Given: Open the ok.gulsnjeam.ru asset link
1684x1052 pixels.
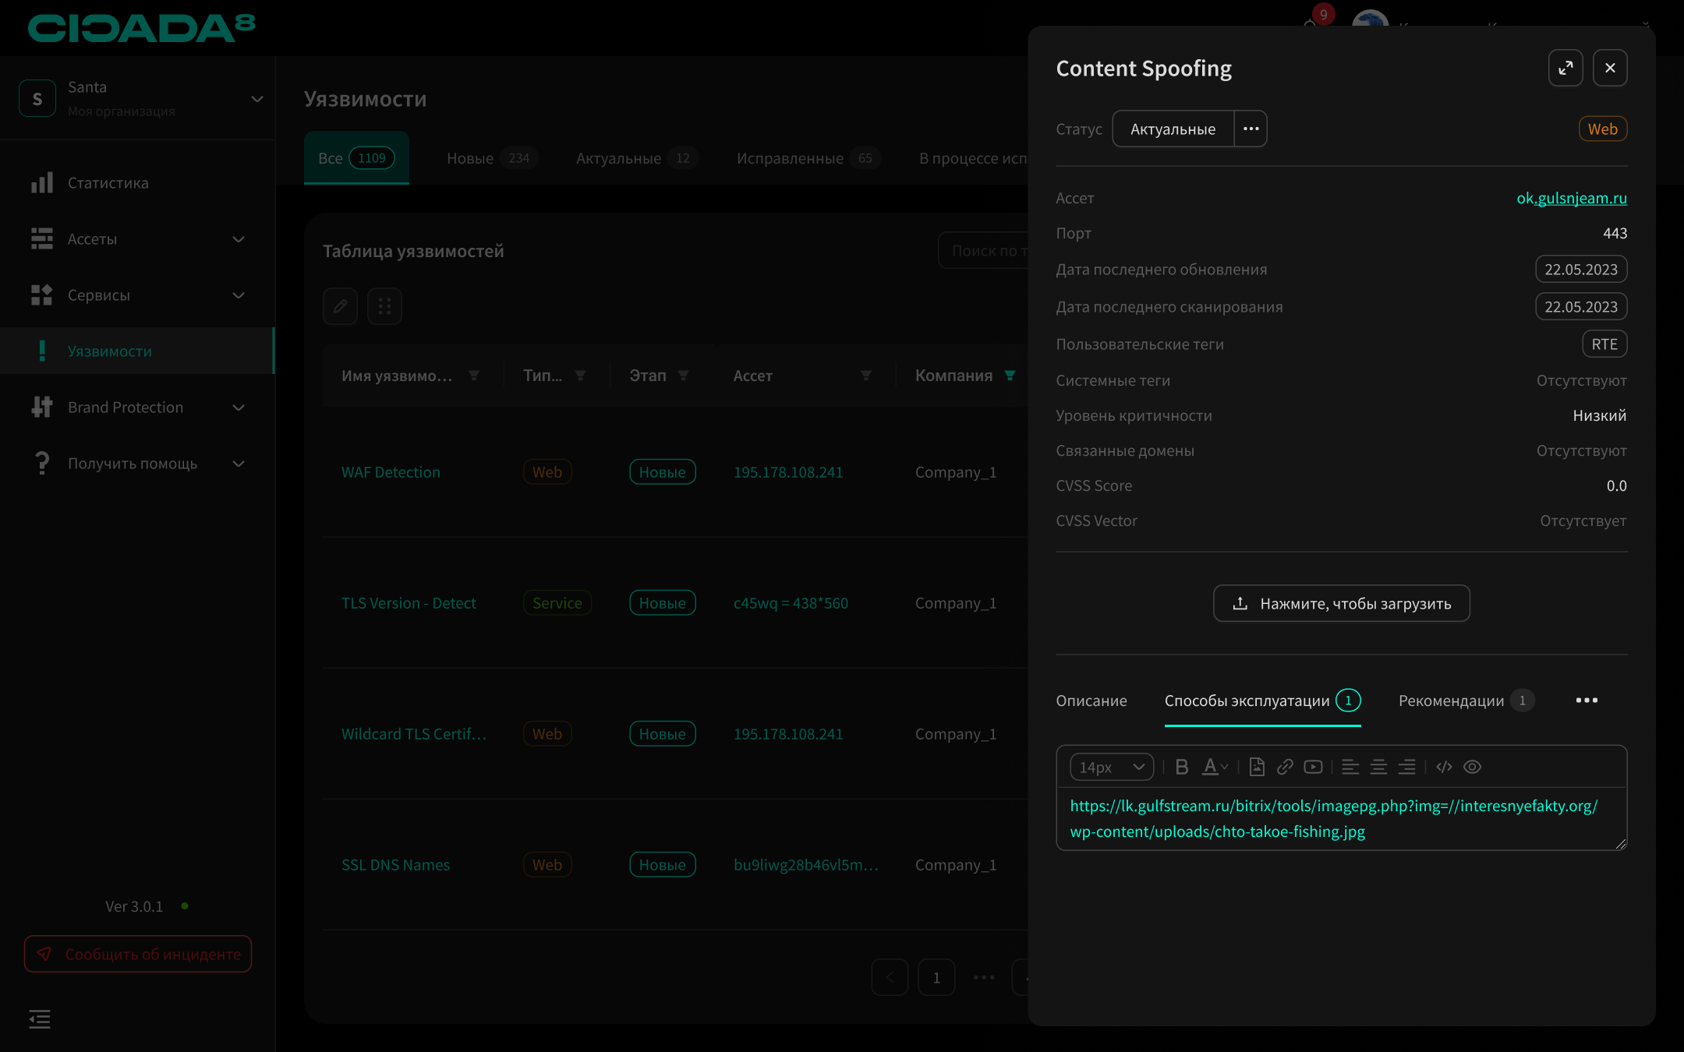Looking at the screenshot, I should 1571,198.
